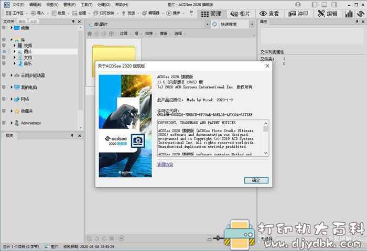Select the Pictures library folder
The width and height of the screenshot is (367, 251).
(x=28, y=51)
